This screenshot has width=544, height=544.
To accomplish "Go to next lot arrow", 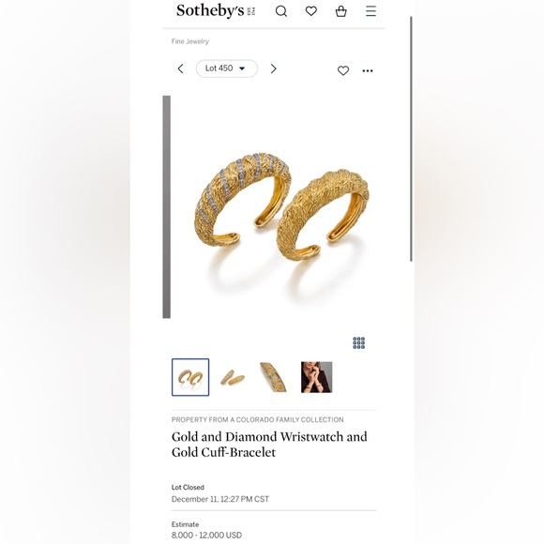I will [x=273, y=68].
